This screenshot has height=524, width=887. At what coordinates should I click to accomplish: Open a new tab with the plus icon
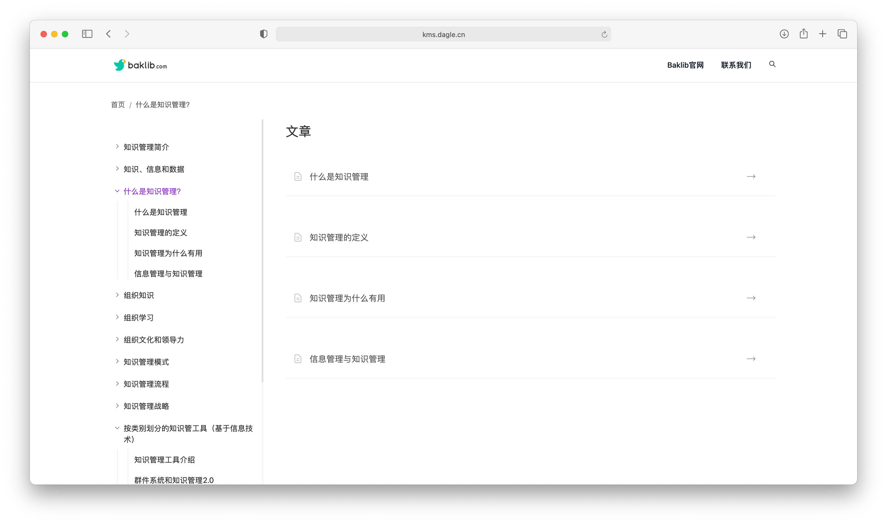pyautogui.click(x=823, y=34)
